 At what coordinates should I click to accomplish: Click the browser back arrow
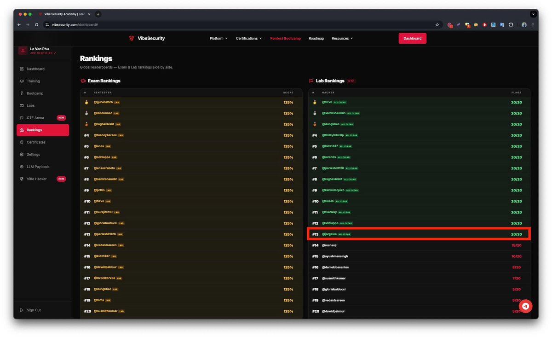19,25
